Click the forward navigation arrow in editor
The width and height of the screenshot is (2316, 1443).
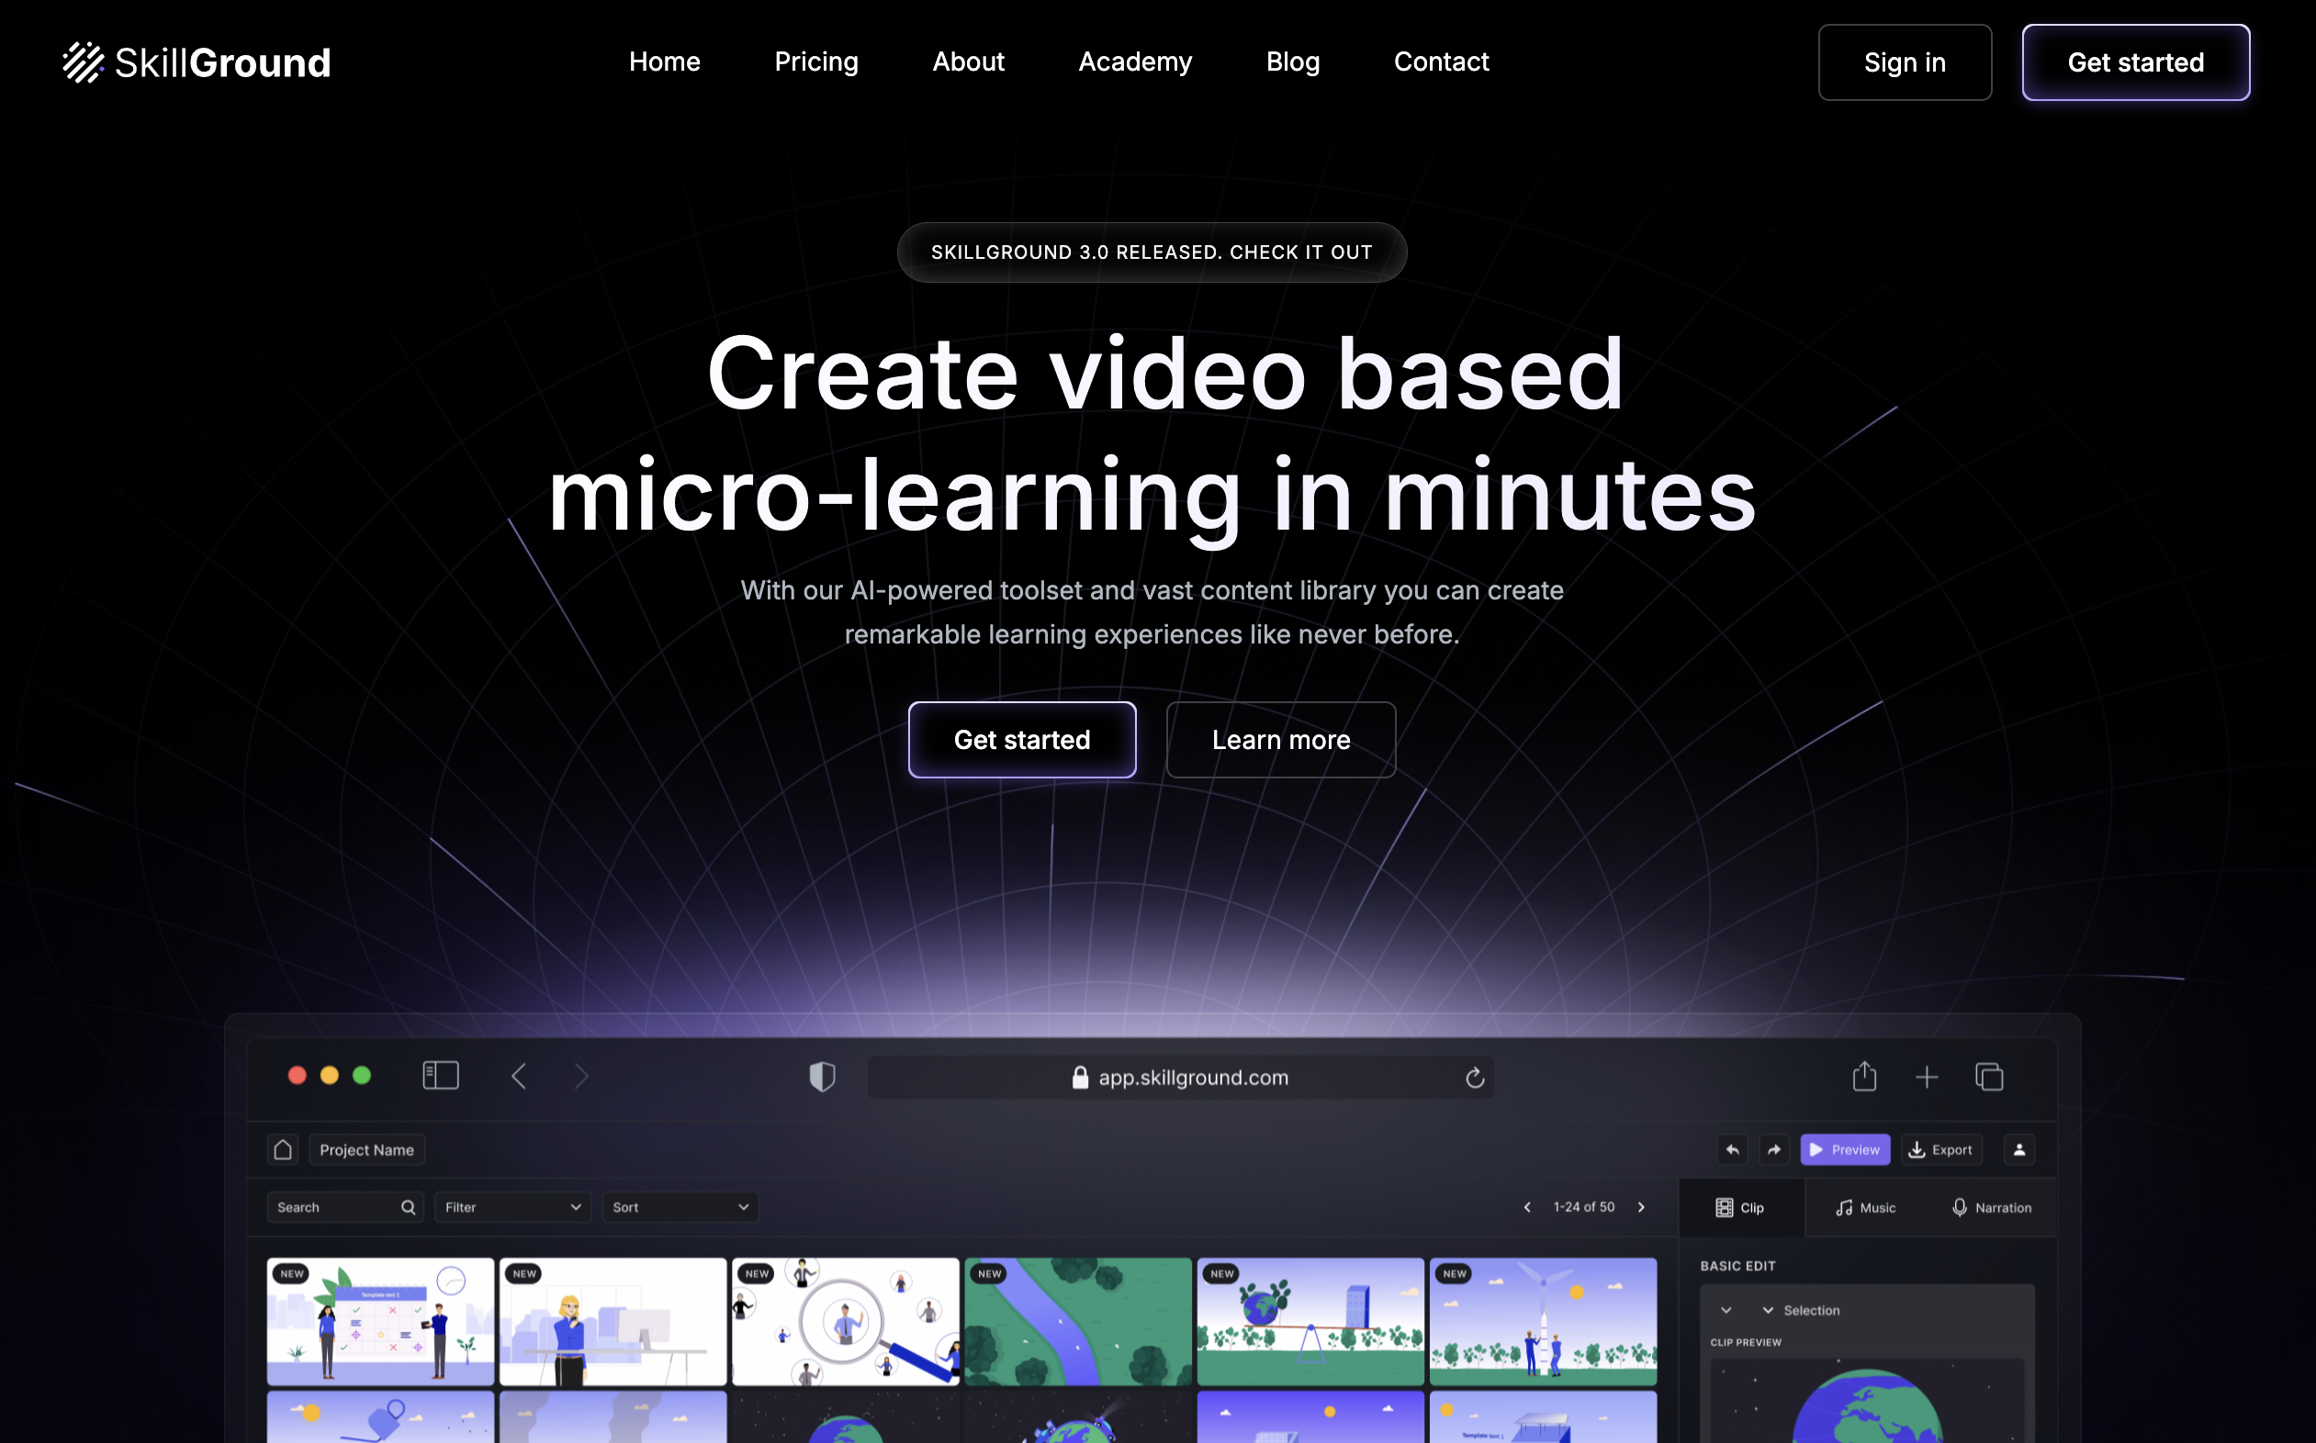(x=1774, y=1148)
